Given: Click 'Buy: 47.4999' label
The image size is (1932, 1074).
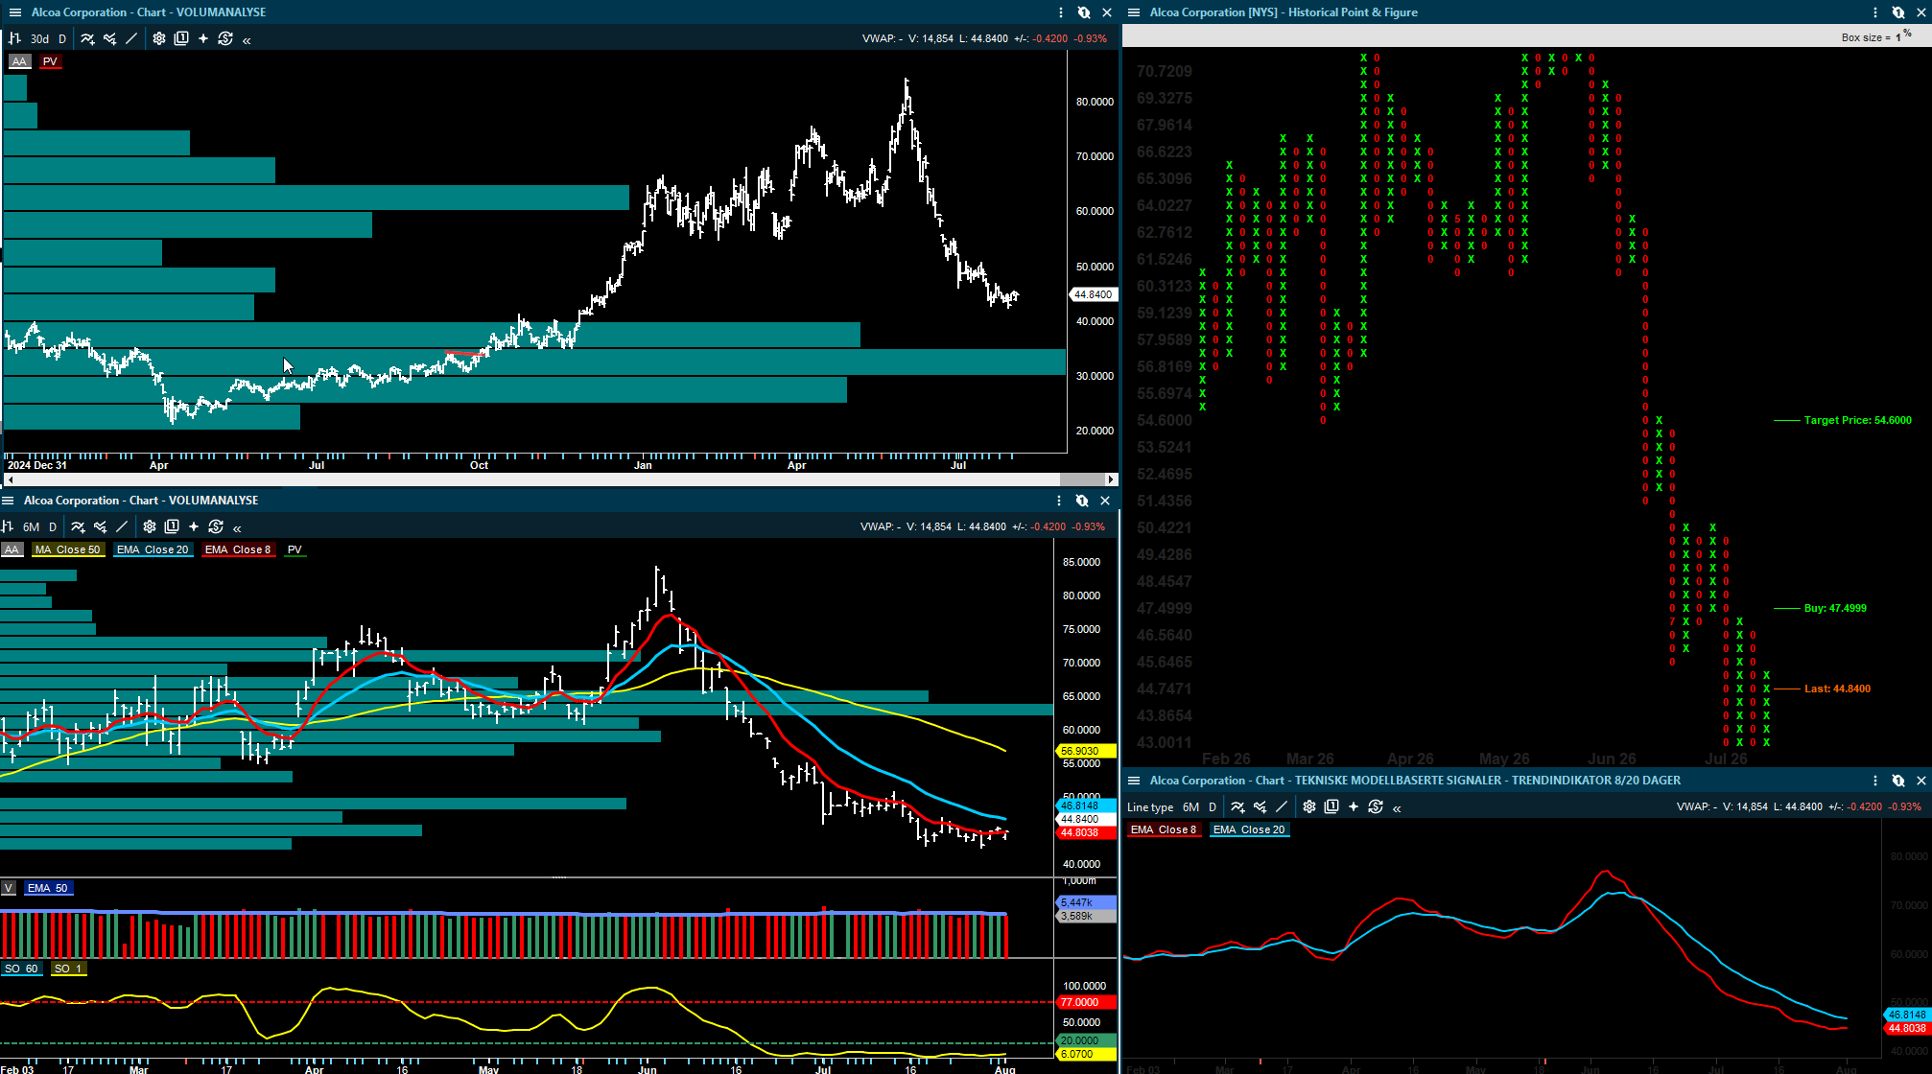Looking at the screenshot, I should click(1835, 608).
